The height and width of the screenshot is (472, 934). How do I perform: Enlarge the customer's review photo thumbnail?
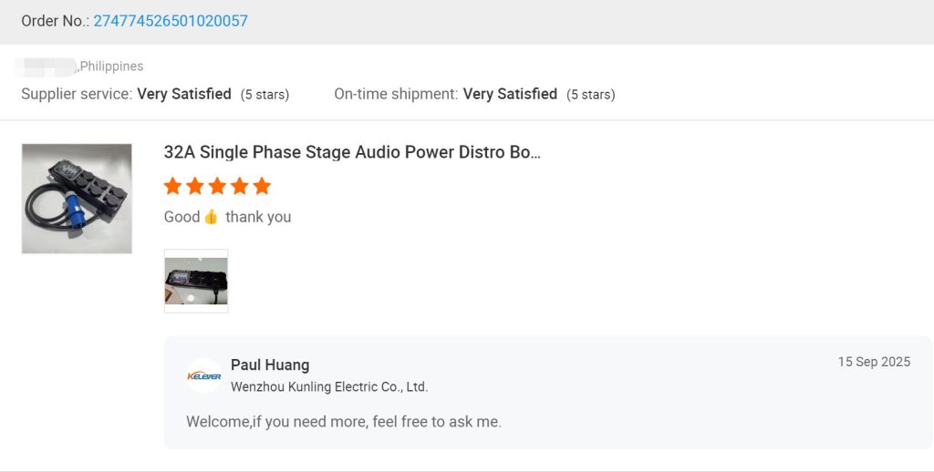pos(196,281)
